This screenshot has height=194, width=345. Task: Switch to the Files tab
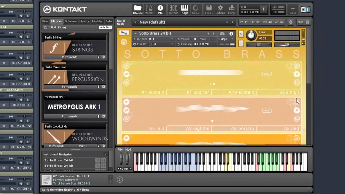pos(45,21)
